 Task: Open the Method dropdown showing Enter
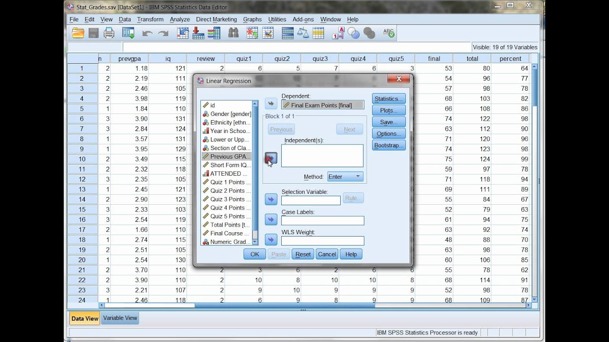click(345, 177)
